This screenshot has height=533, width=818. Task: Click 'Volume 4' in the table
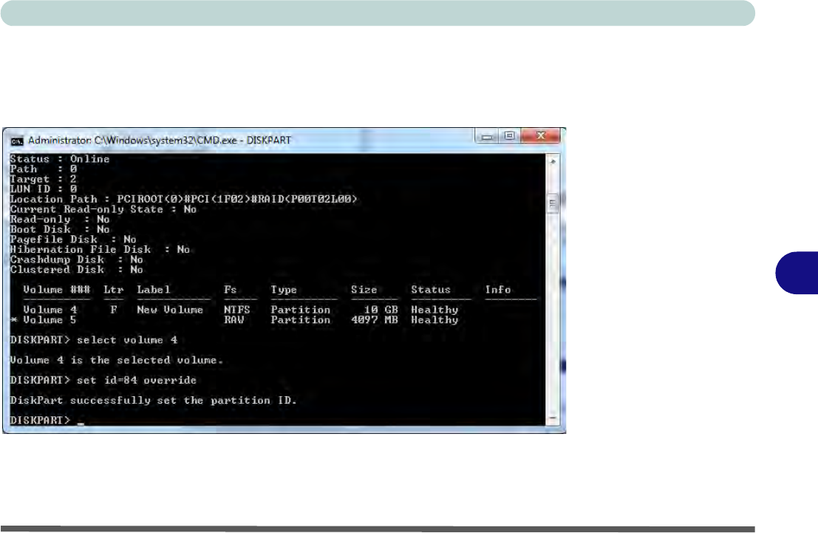(x=50, y=310)
